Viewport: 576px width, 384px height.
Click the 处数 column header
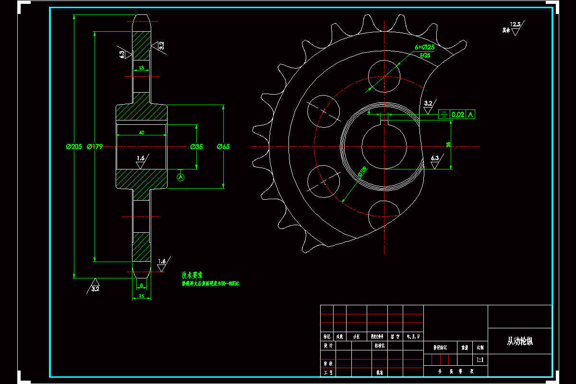click(340, 337)
